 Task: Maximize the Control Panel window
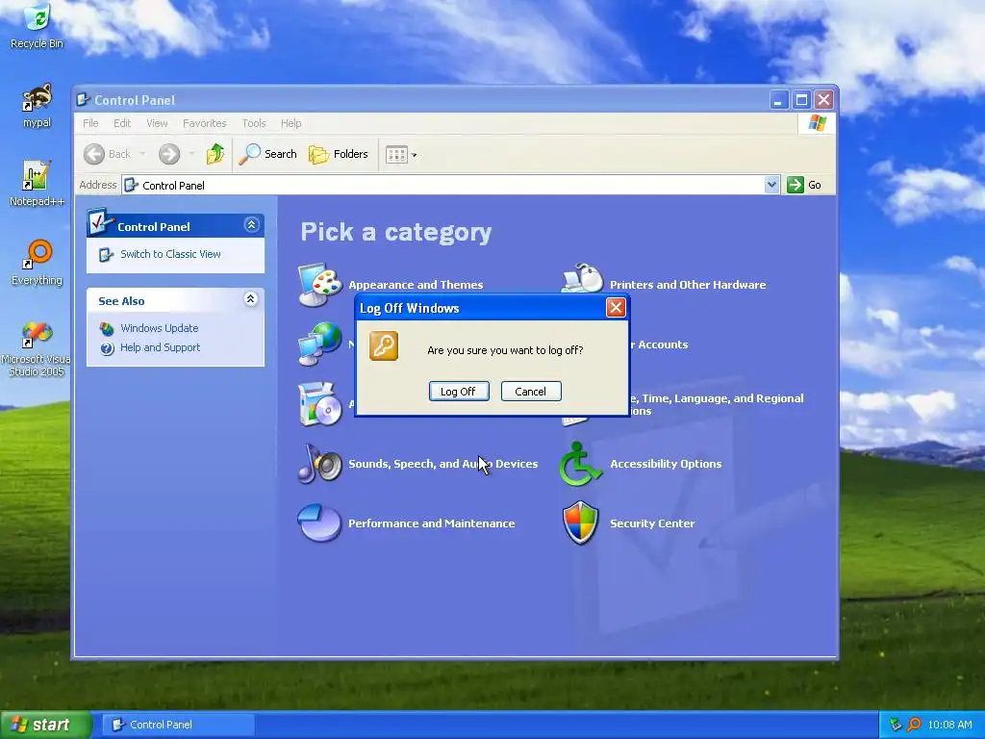[801, 99]
